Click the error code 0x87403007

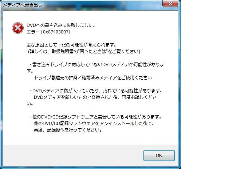pos(56,32)
